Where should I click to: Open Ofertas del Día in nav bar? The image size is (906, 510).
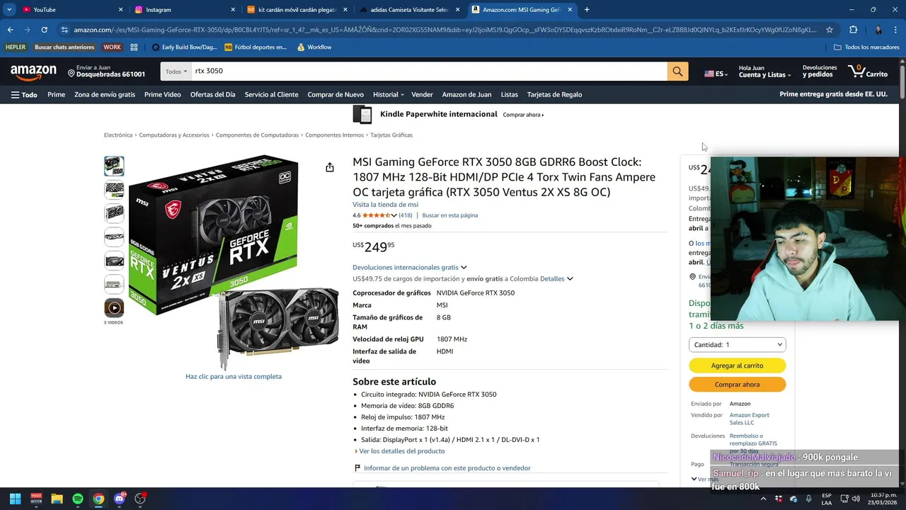pos(213,94)
